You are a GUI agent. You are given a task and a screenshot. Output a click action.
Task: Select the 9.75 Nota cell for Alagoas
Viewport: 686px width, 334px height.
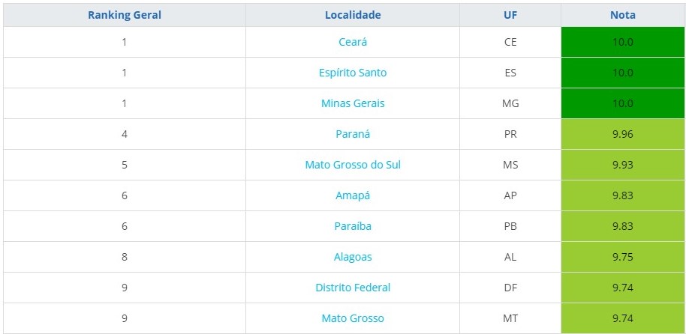coord(623,257)
